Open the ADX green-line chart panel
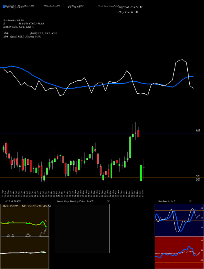The height and width of the screenshot is (269, 204). [x=24, y=220]
